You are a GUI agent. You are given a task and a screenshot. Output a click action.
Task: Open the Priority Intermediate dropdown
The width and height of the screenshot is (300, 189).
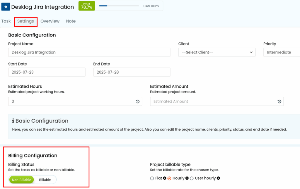[281, 52]
